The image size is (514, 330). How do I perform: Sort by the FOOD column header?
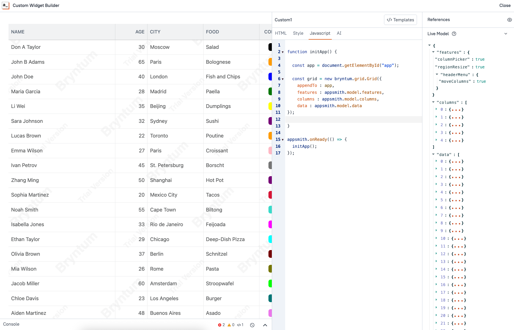click(231, 32)
